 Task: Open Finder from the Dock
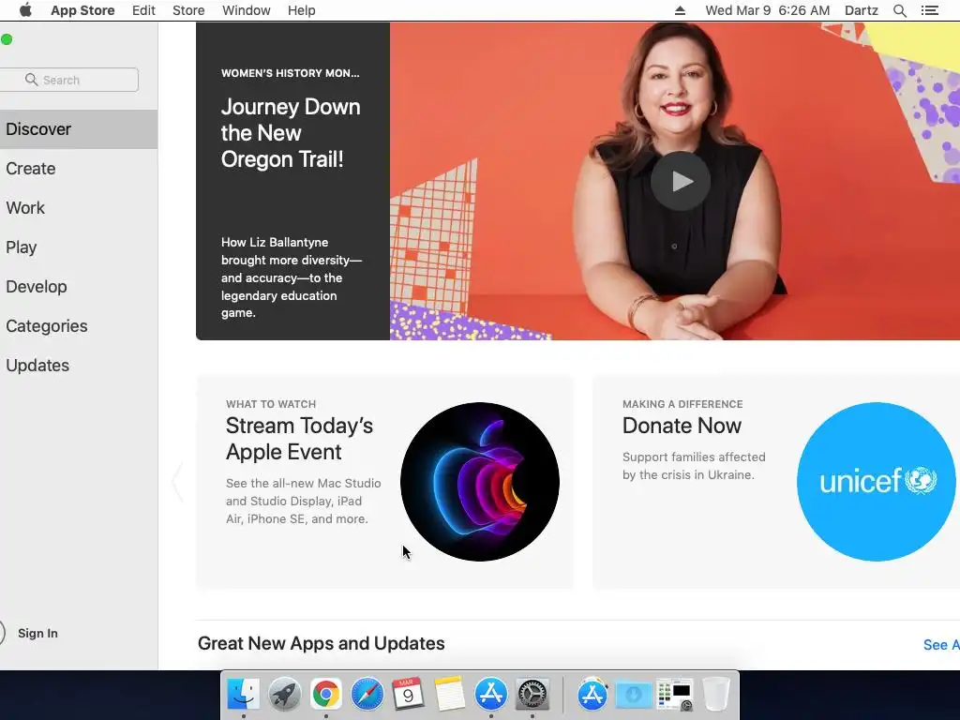click(x=243, y=695)
